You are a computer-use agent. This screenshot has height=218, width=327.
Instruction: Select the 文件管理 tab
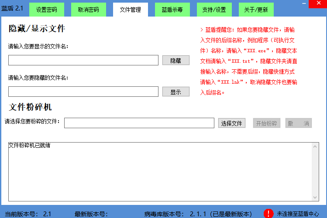[x=131, y=10]
